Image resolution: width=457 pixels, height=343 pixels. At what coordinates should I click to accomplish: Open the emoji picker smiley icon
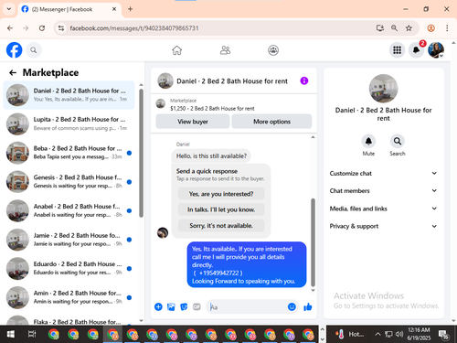click(292, 306)
